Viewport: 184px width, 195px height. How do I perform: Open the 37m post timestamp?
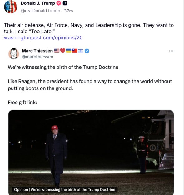(x=68, y=11)
